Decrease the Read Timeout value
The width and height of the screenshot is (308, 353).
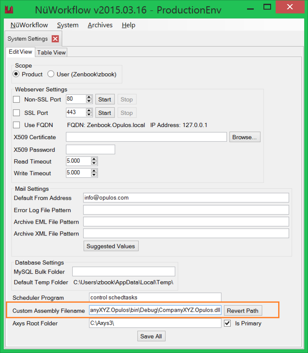(x=94, y=164)
